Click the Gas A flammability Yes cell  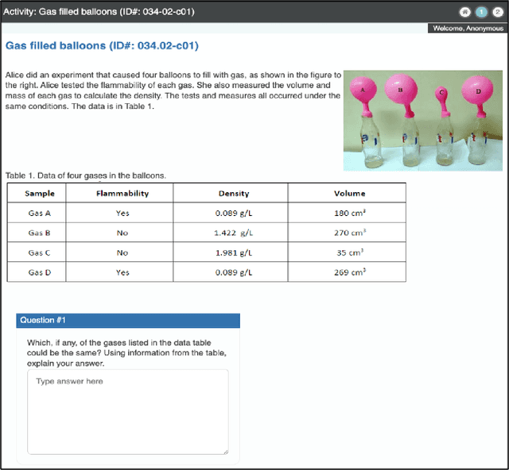click(119, 213)
